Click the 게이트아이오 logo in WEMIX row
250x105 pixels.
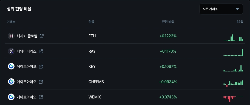[11, 97]
